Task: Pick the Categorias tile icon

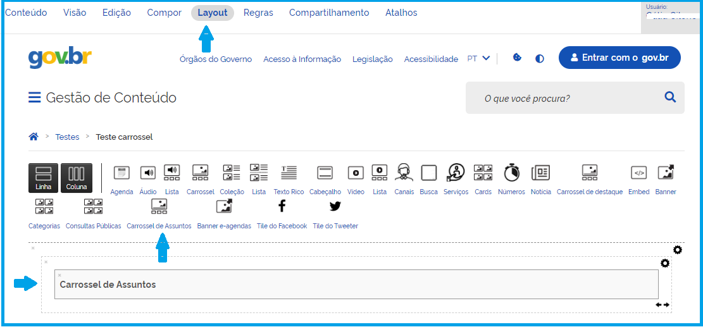Action: [44, 206]
